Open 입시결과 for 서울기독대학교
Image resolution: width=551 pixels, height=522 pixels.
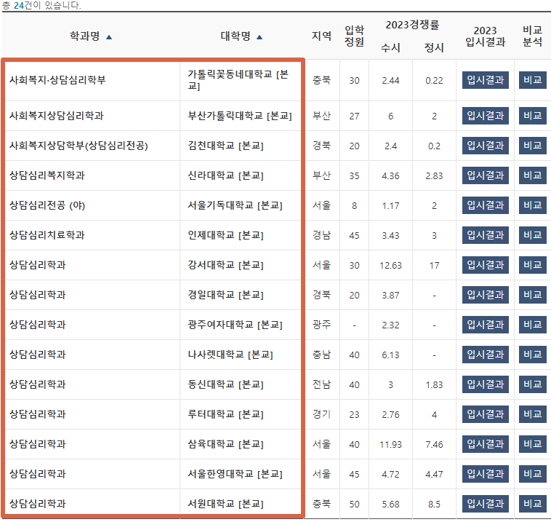tap(486, 205)
